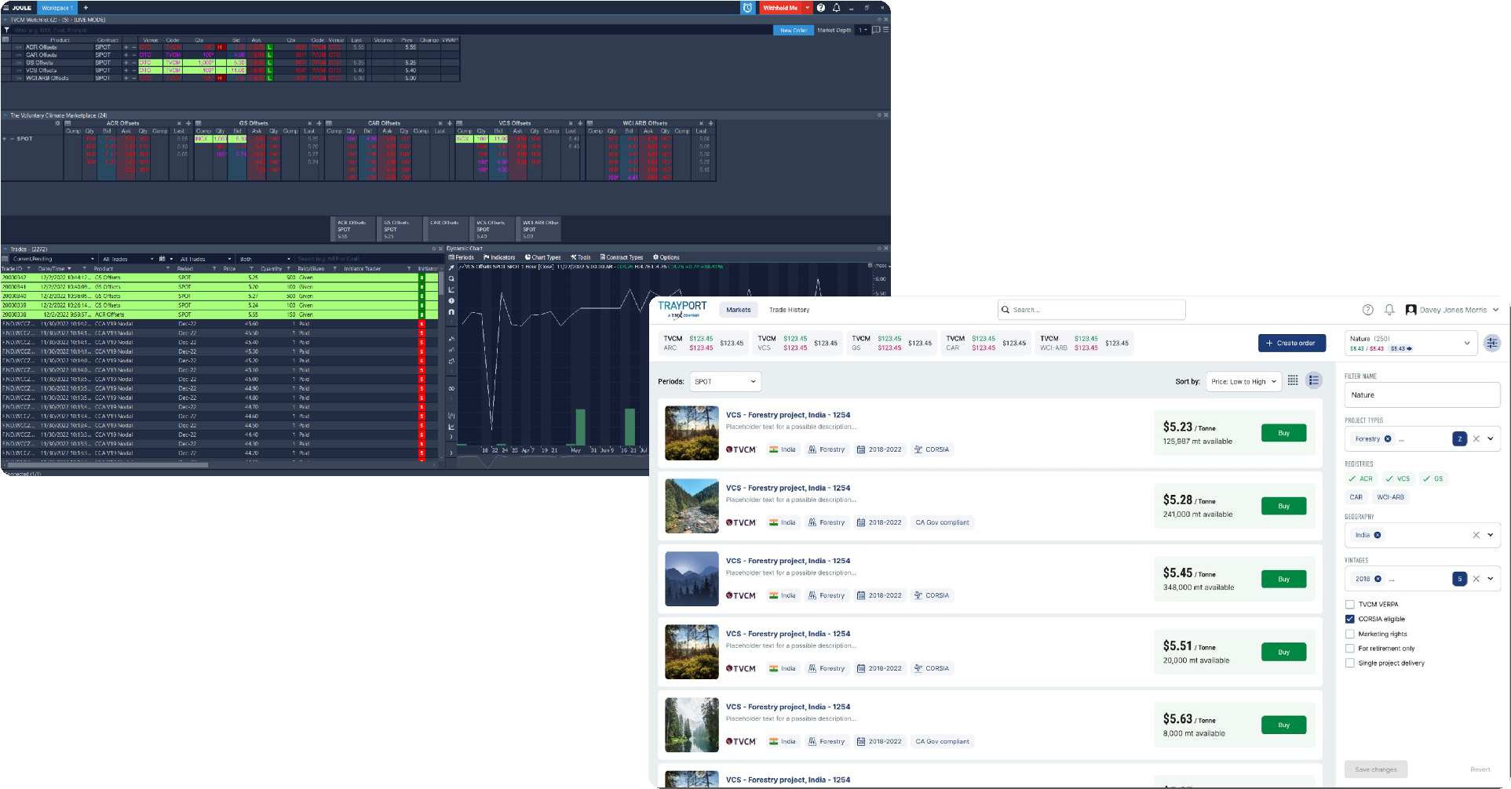The image size is (1511, 789).
Task: Click the chart zoom magnifier tool
Action: (x=451, y=278)
